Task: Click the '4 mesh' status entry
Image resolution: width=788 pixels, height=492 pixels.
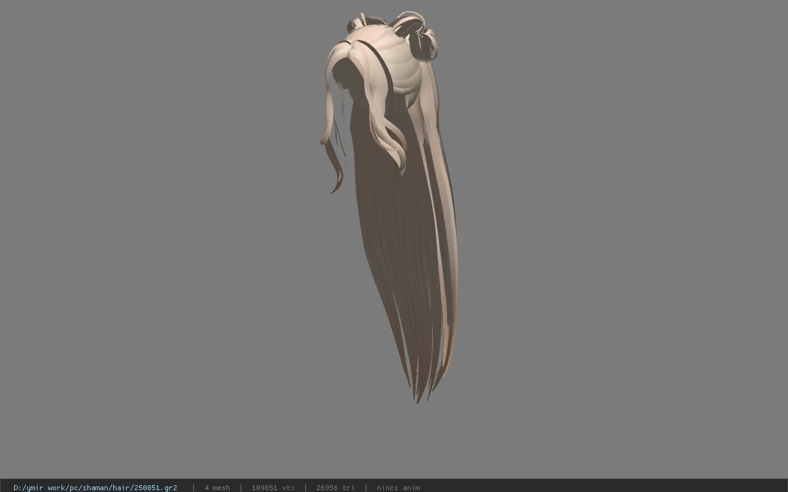Action: click(217, 488)
